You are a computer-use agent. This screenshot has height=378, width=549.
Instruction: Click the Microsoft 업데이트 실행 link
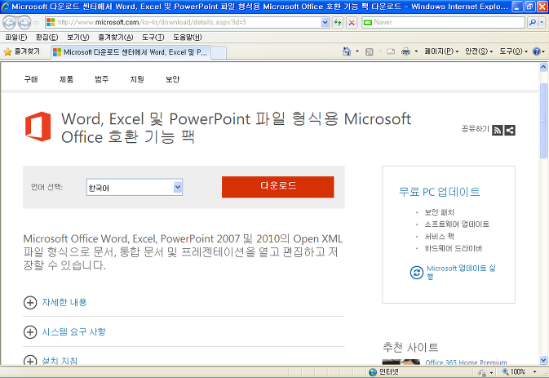point(461,272)
